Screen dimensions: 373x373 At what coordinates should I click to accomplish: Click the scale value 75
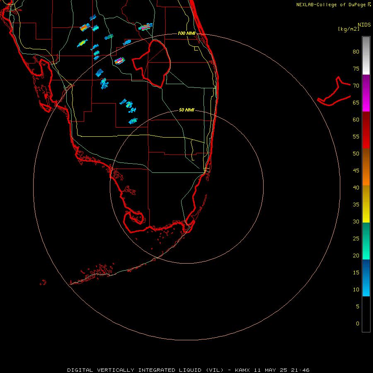tap(356, 68)
